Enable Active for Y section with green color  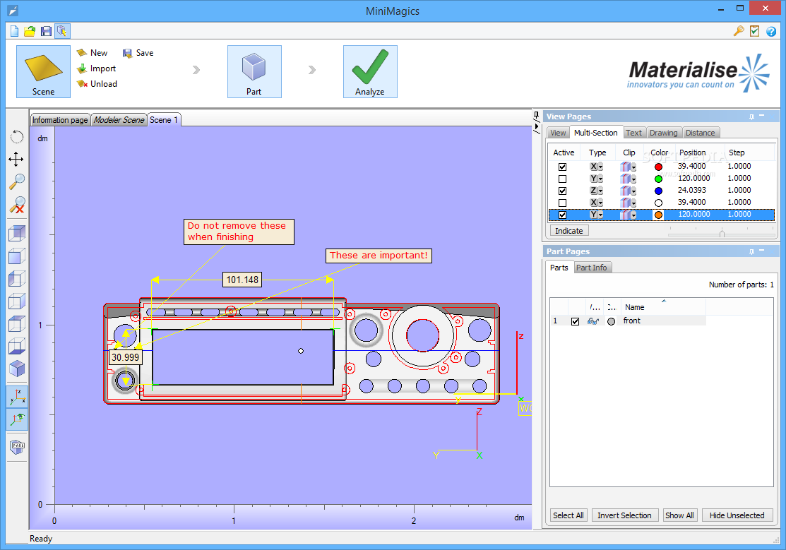point(562,179)
